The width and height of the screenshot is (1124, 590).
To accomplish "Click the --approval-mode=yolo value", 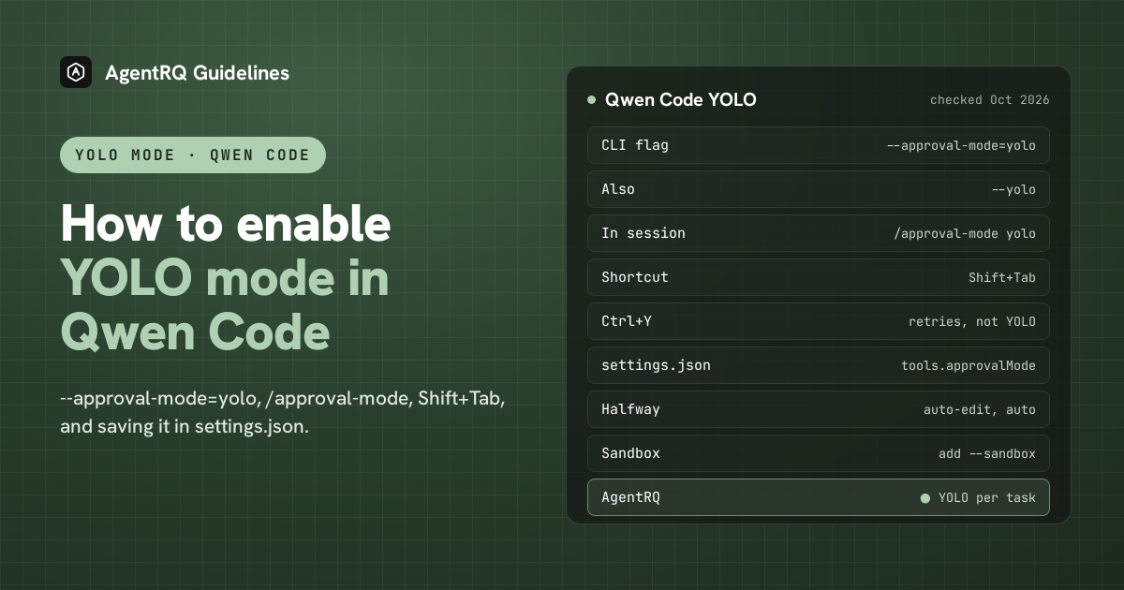I will click(x=961, y=145).
